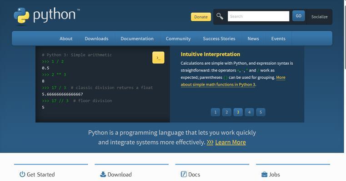
Task: Switch to slide 4 of the carousel
Action: pyautogui.click(x=249, y=112)
